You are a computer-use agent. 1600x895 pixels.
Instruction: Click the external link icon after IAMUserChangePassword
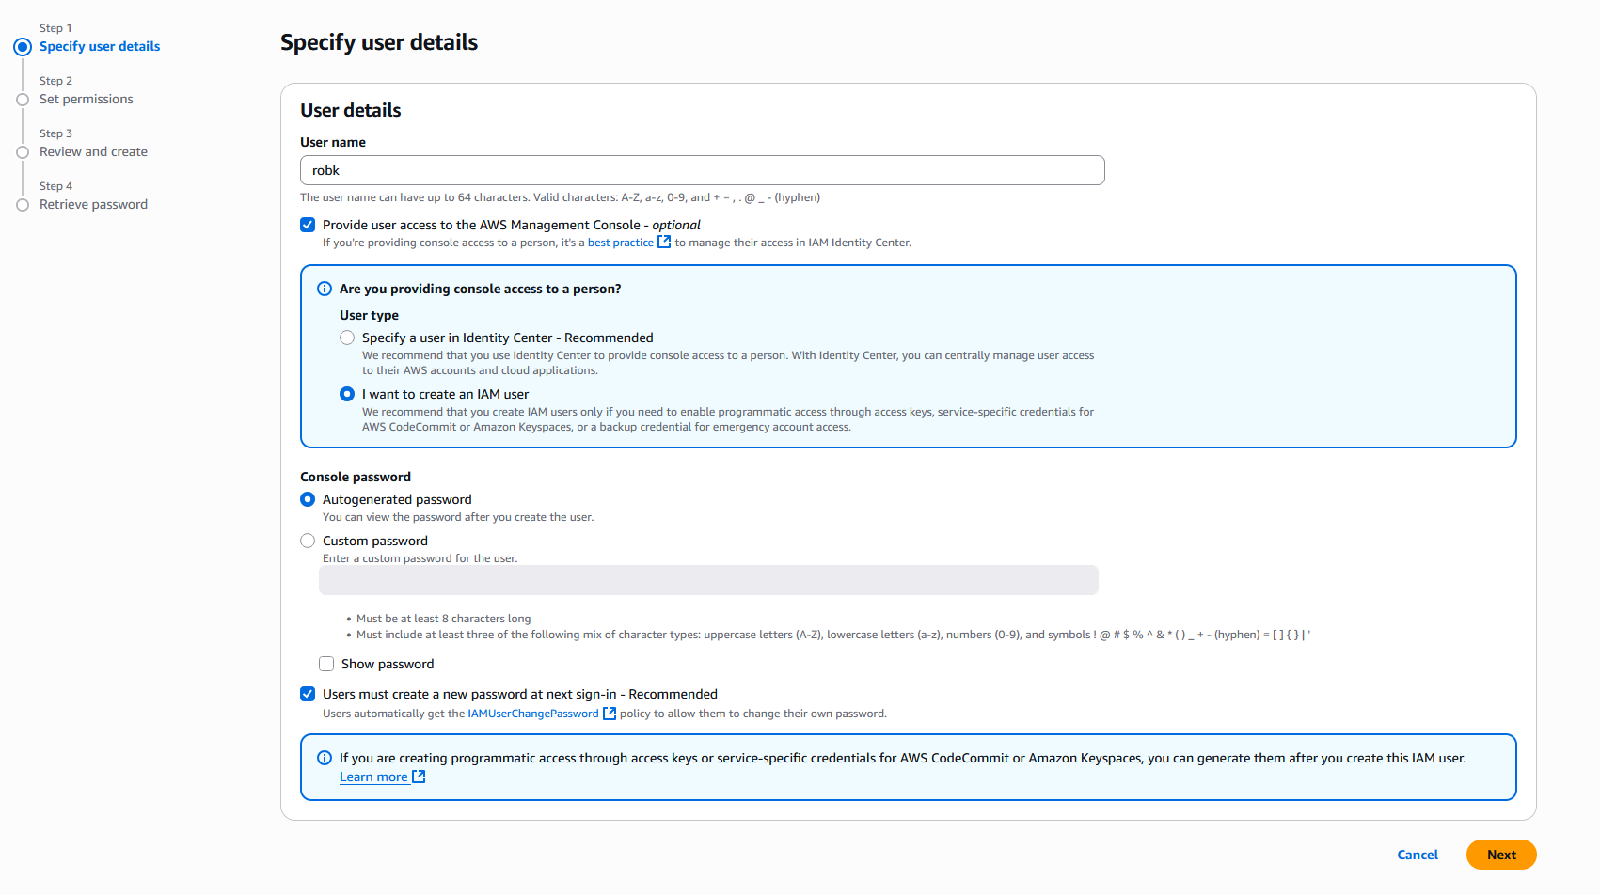click(610, 714)
